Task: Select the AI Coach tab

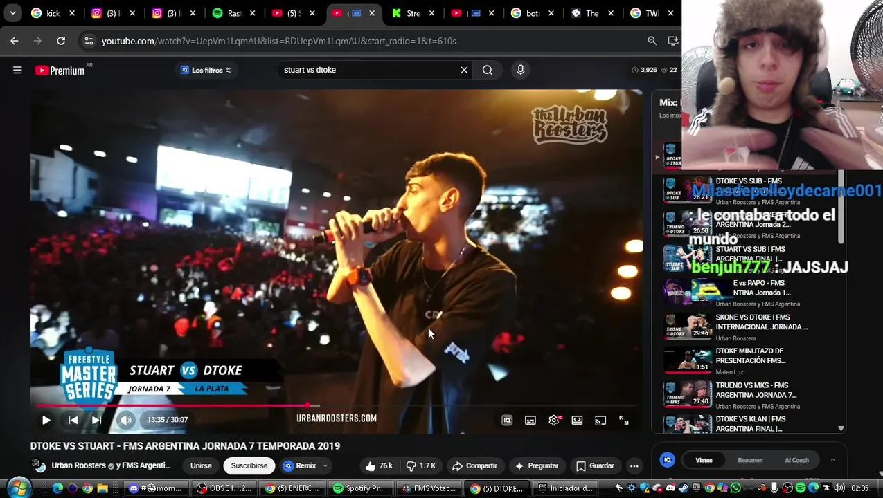Action: pos(796,460)
